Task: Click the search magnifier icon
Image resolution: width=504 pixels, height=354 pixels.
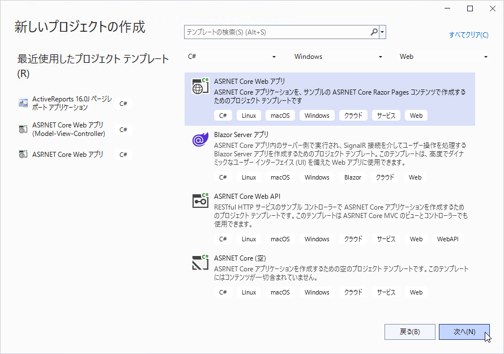Action: [374, 32]
